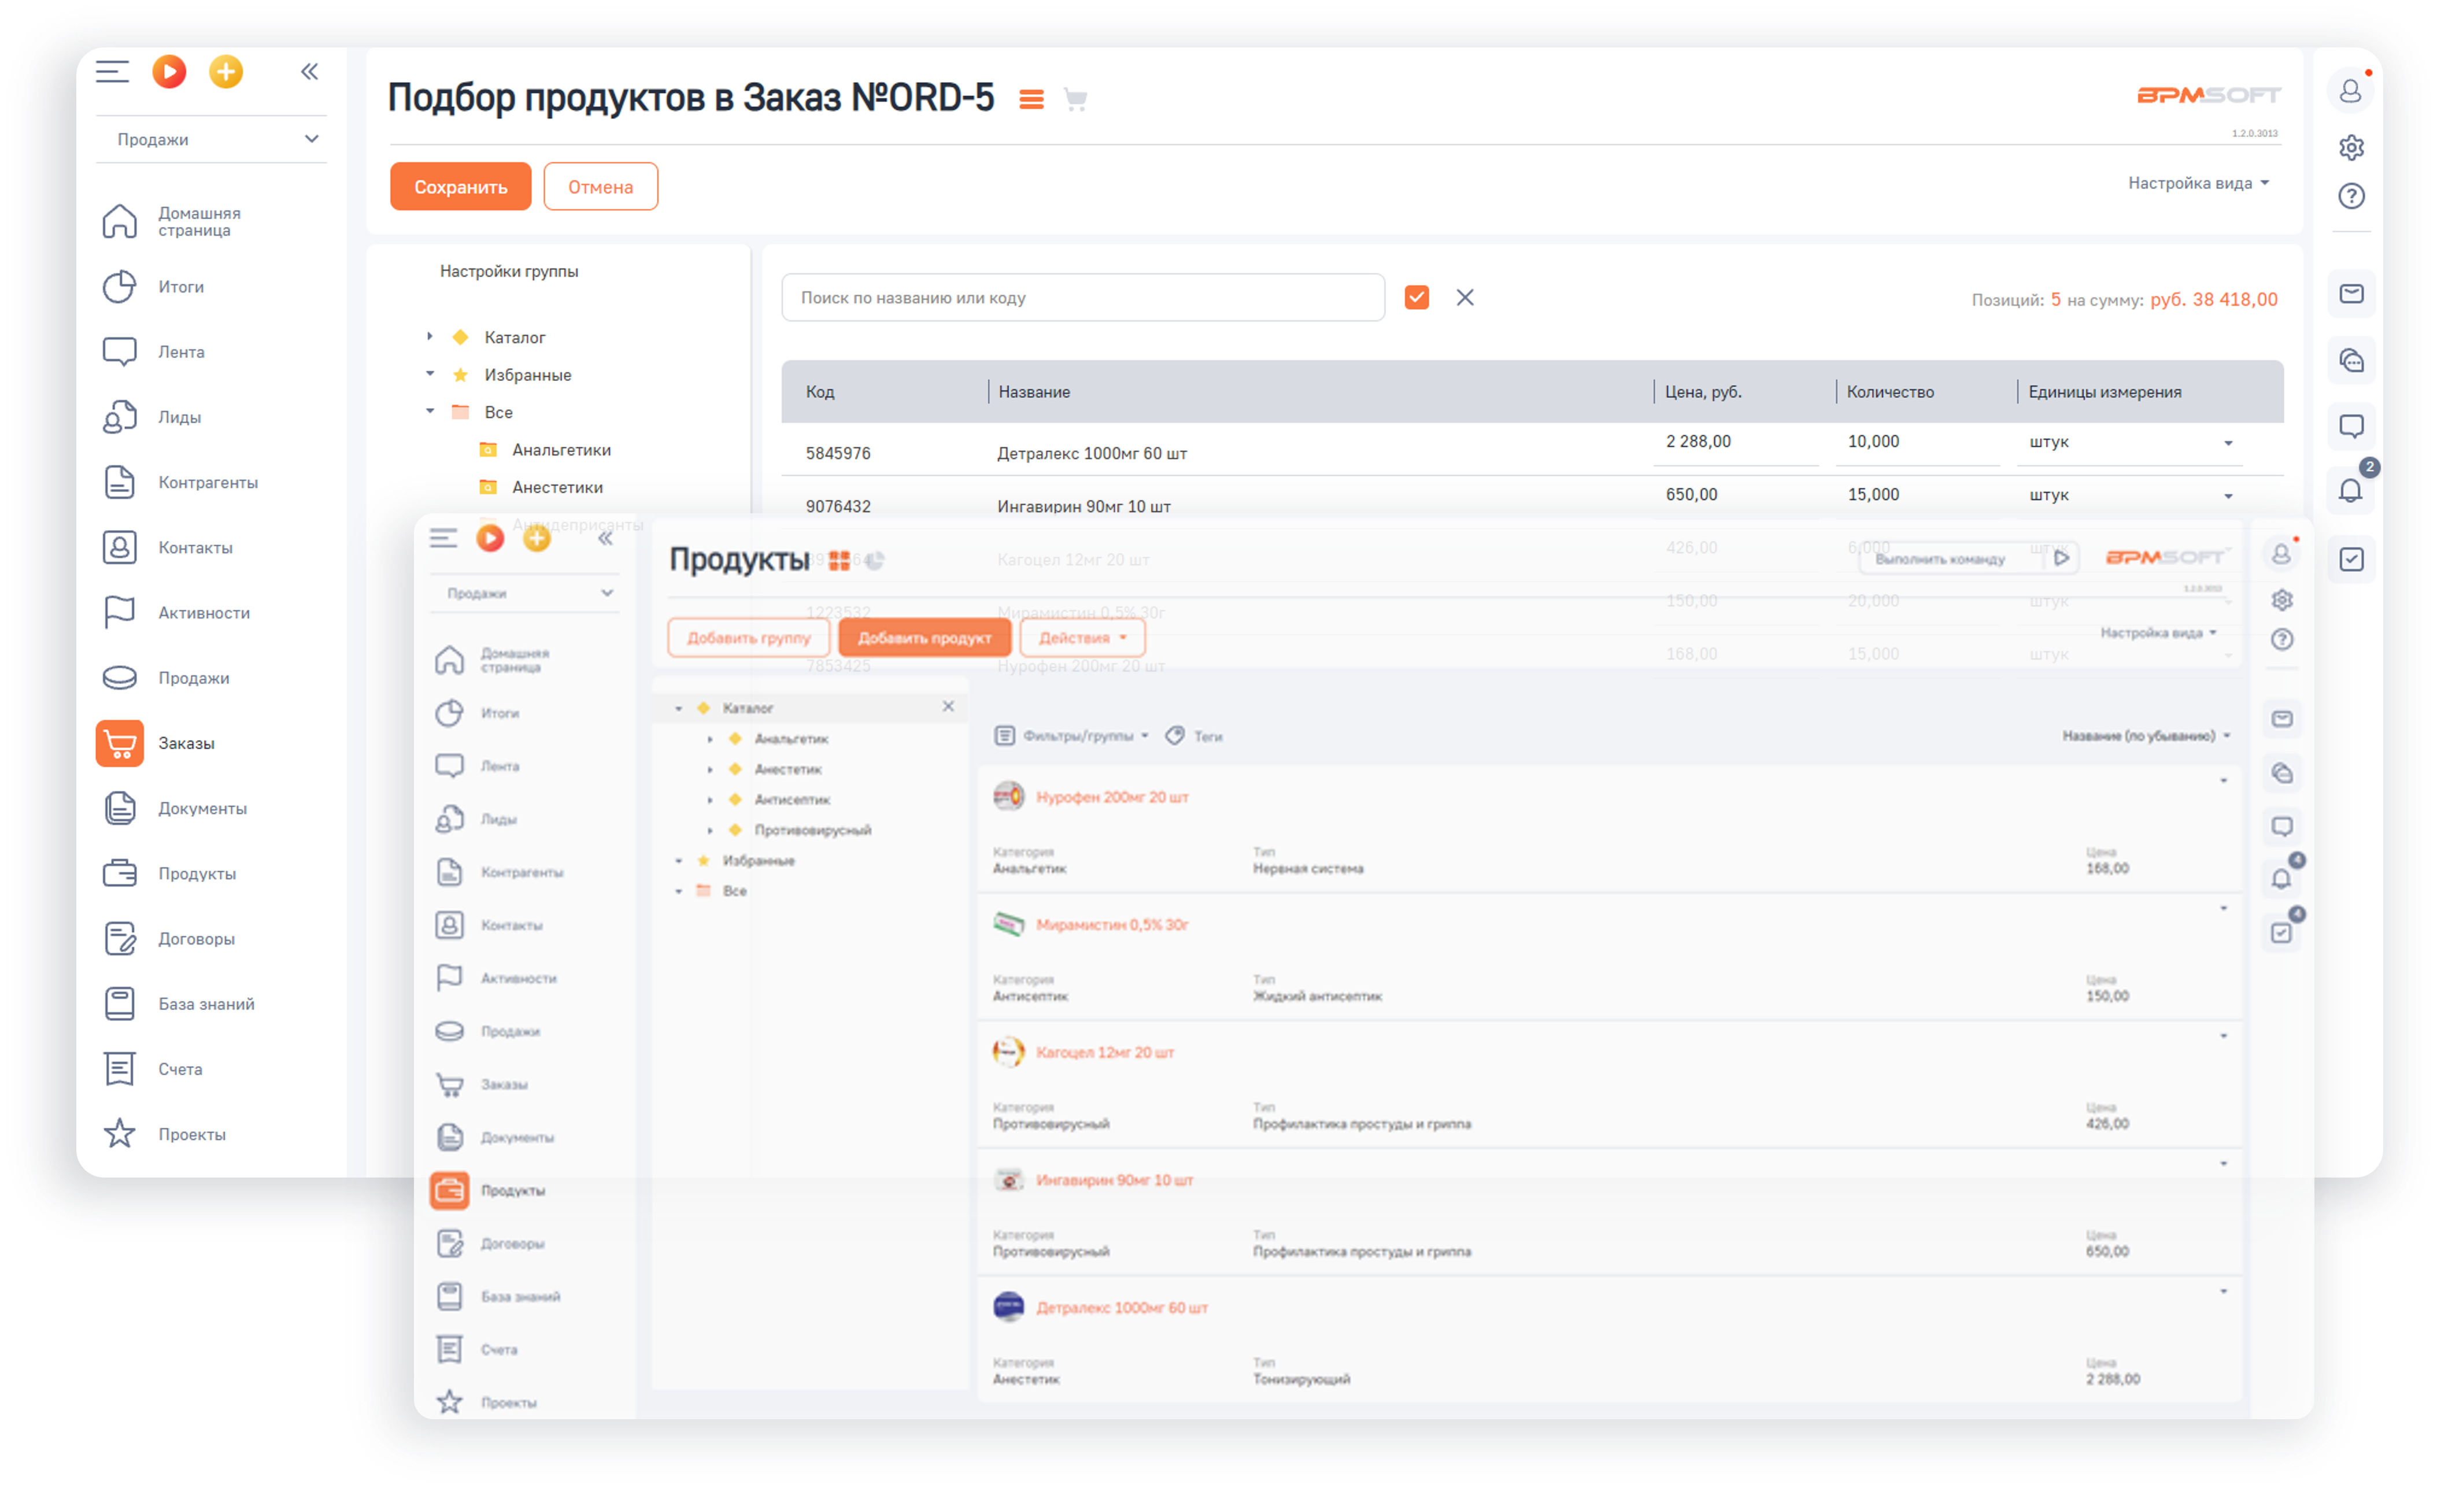The width and height of the screenshot is (2437, 1488).
Task: Open units dropdown for Детралекс row
Action: tap(2228, 443)
